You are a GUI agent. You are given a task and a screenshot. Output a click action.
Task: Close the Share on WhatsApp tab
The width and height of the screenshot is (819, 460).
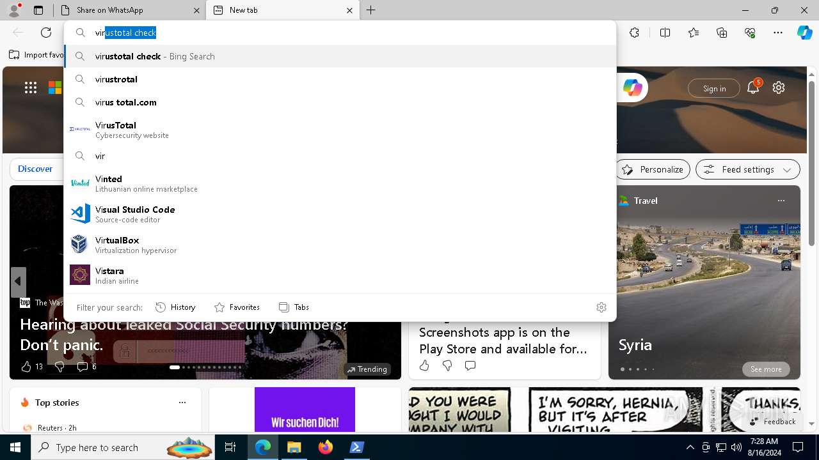click(x=196, y=10)
